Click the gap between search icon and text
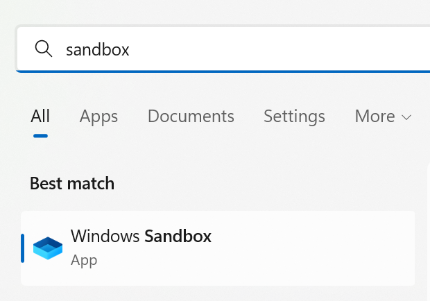 coord(58,49)
